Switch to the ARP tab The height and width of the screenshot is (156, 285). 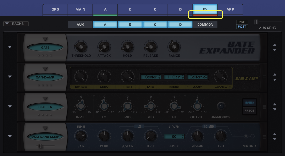pyautogui.click(x=230, y=9)
